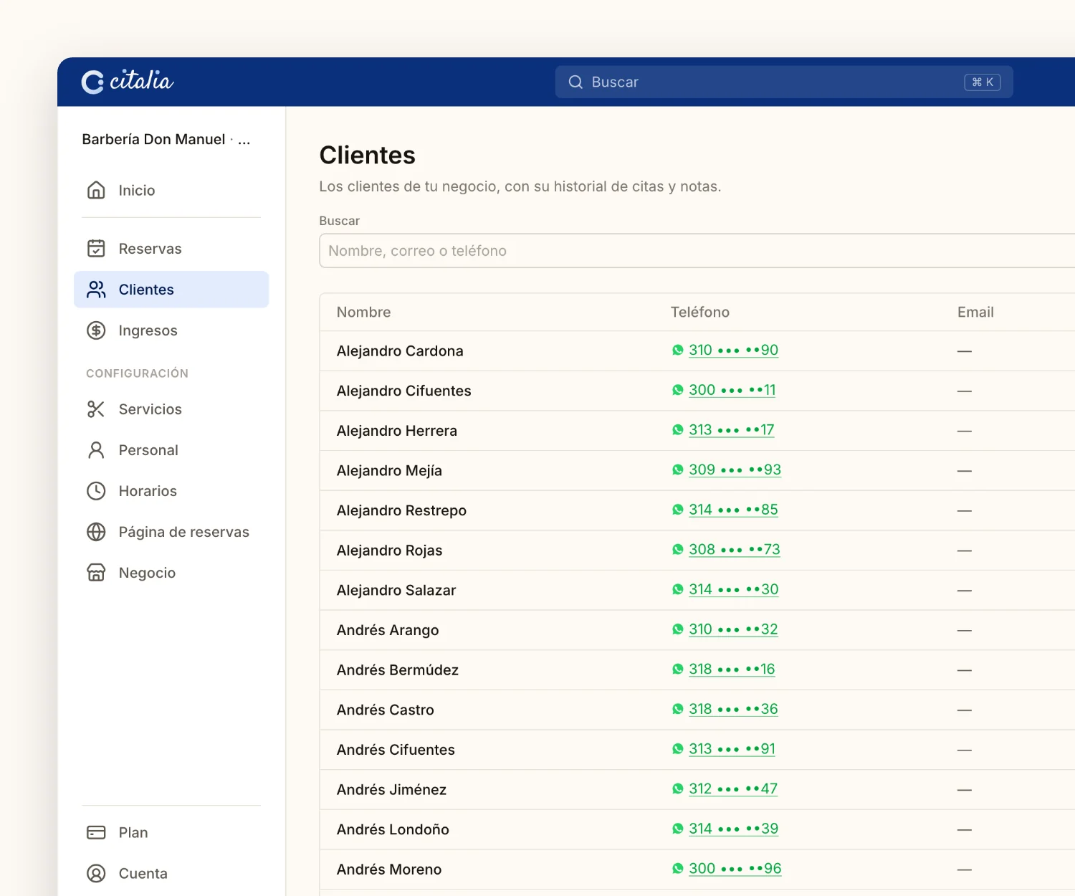Click the Reservas calendar icon
Image resolution: width=1075 pixels, height=896 pixels.
[x=96, y=248]
